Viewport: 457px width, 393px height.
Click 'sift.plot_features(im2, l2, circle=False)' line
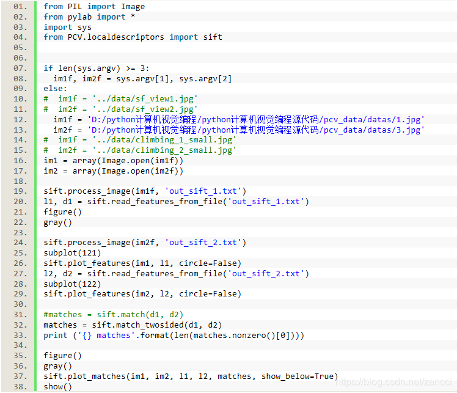click(x=142, y=294)
